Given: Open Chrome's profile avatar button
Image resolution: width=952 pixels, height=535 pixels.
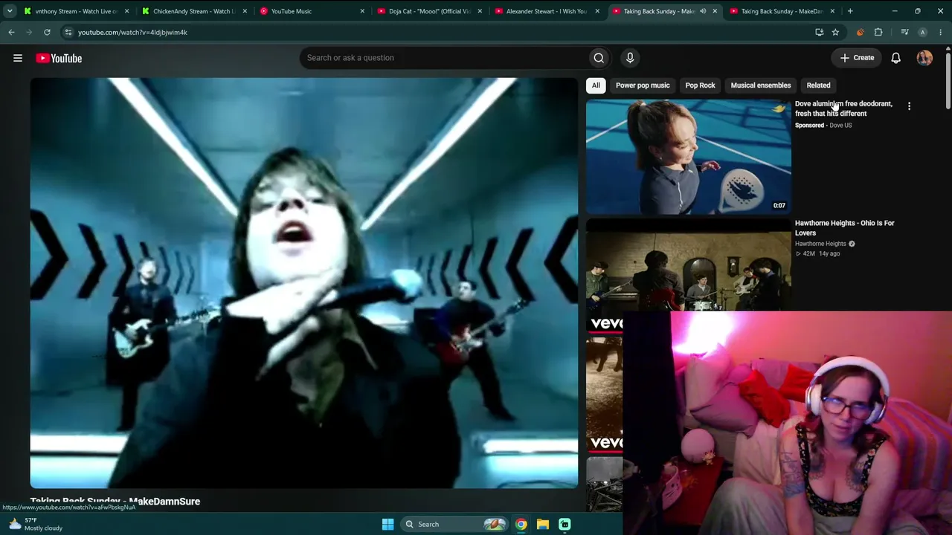Looking at the screenshot, I should [x=923, y=32].
